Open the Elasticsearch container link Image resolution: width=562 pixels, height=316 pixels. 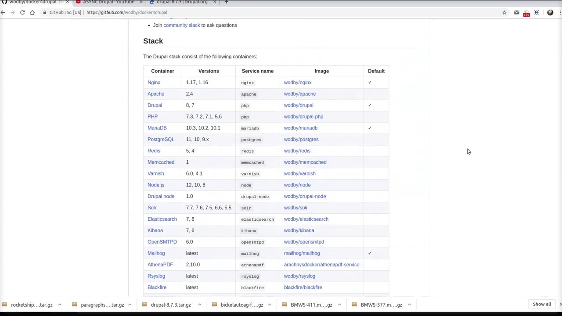pyautogui.click(x=162, y=219)
